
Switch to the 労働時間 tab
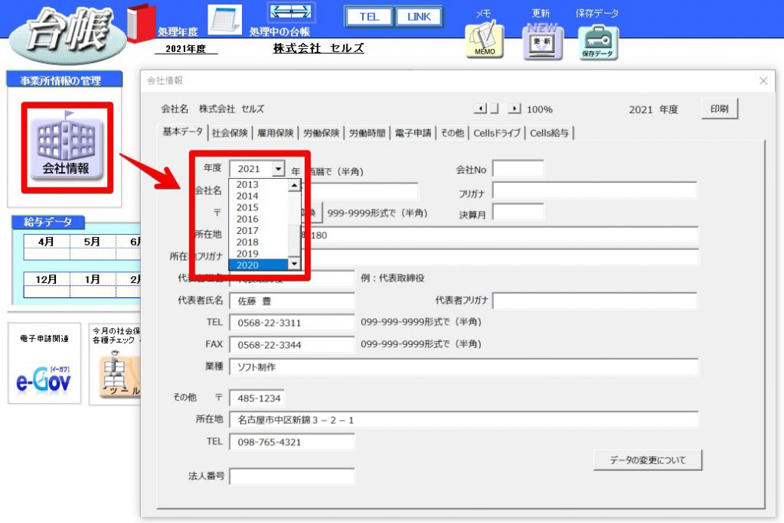(367, 133)
